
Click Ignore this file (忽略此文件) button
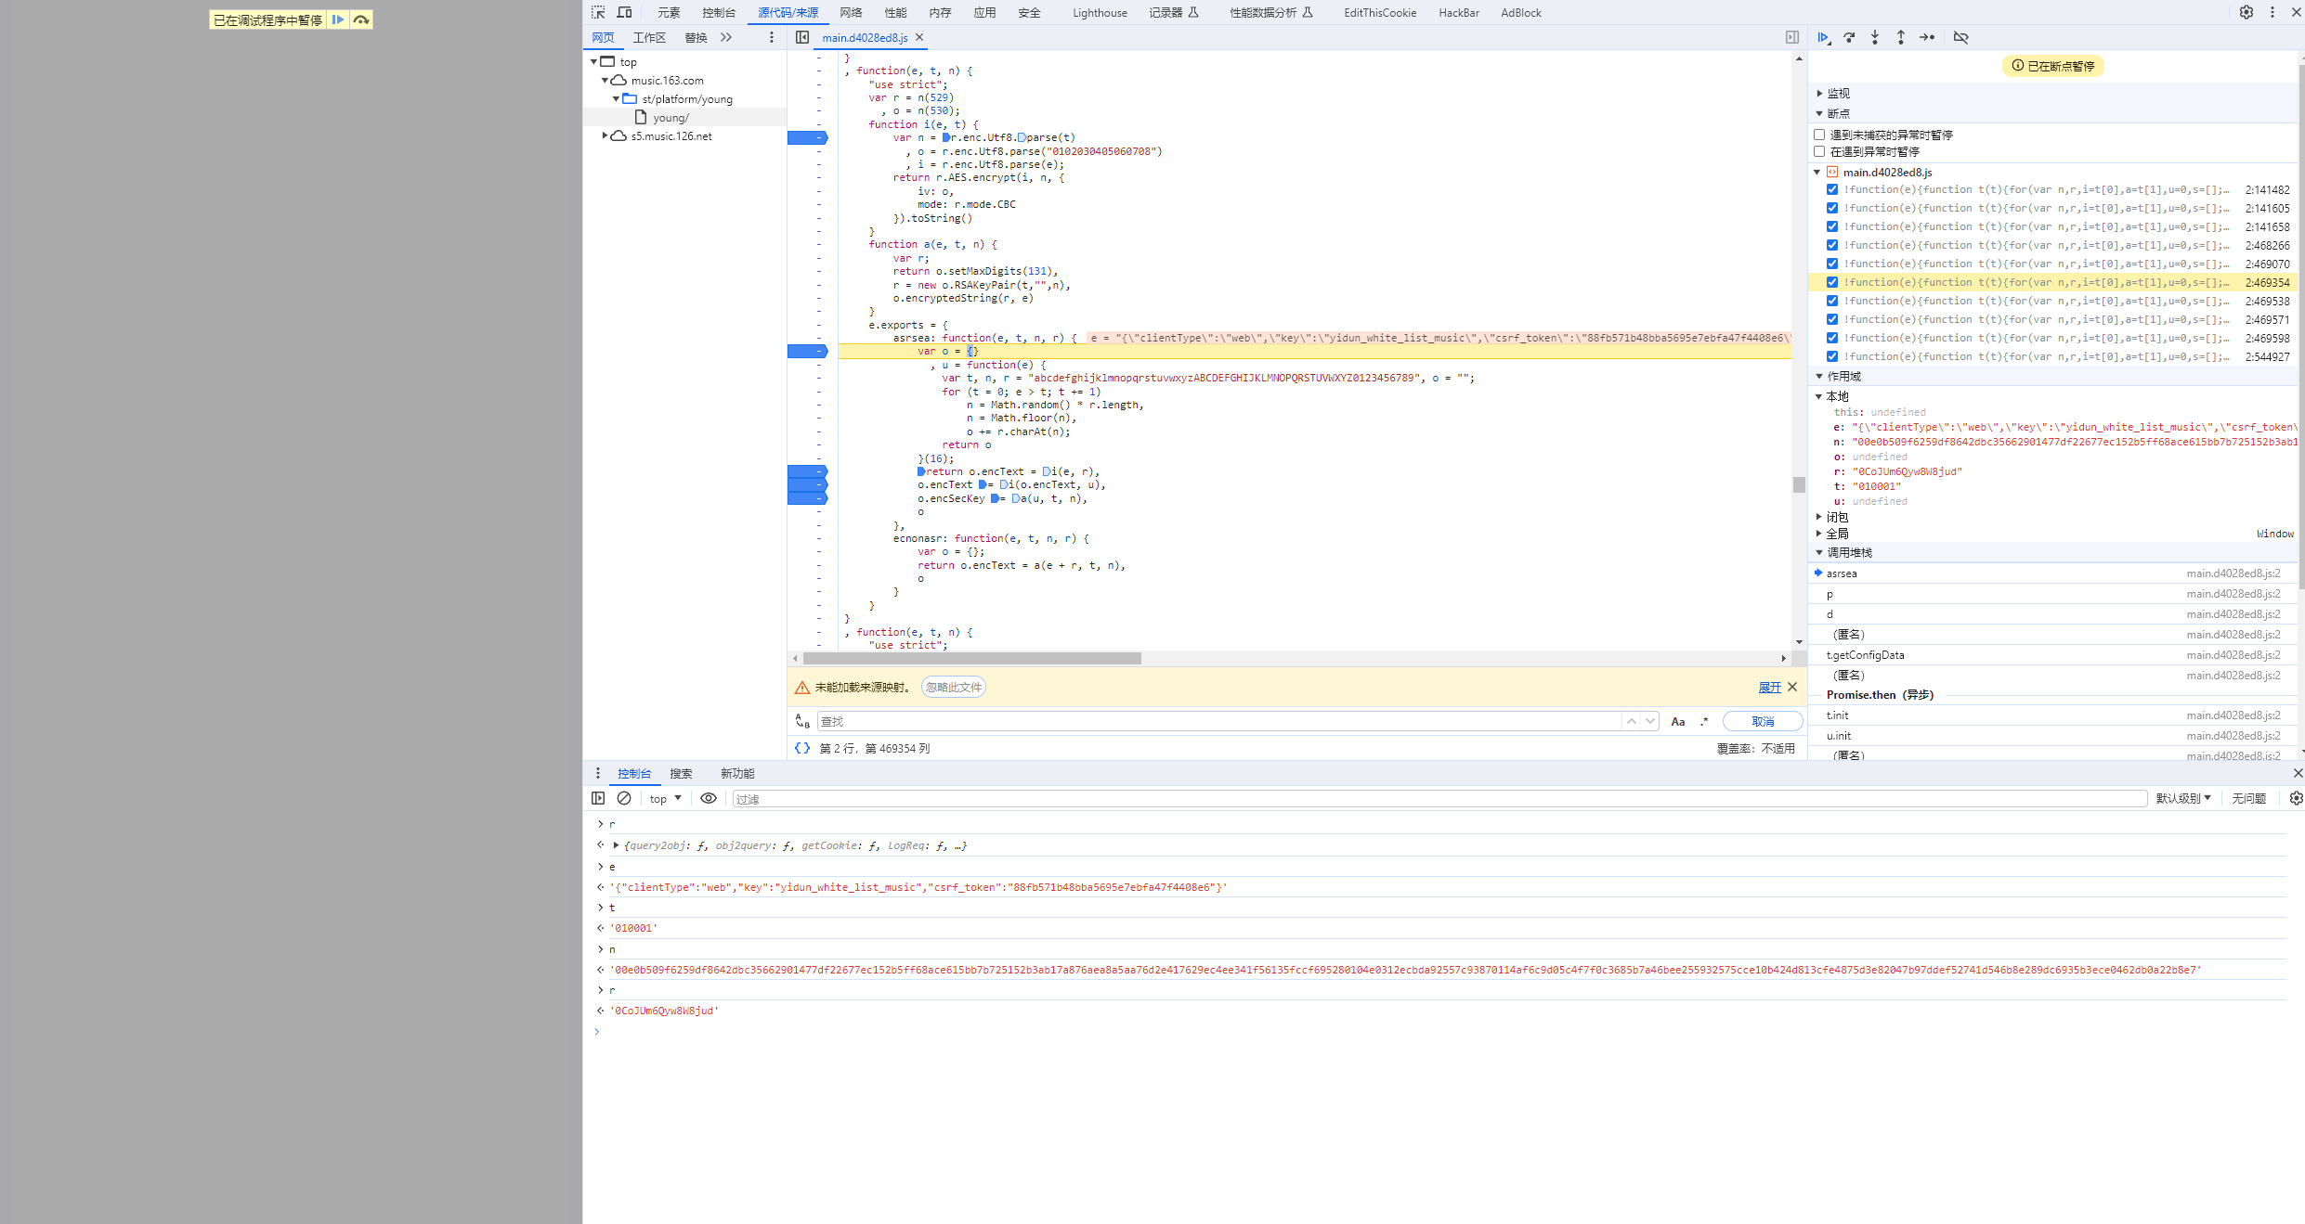point(954,687)
